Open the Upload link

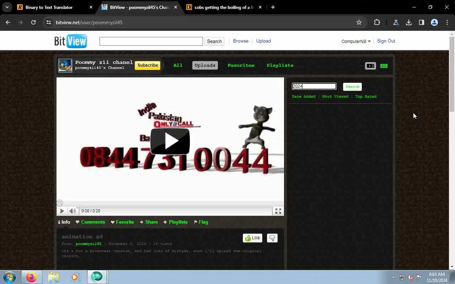click(263, 41)
